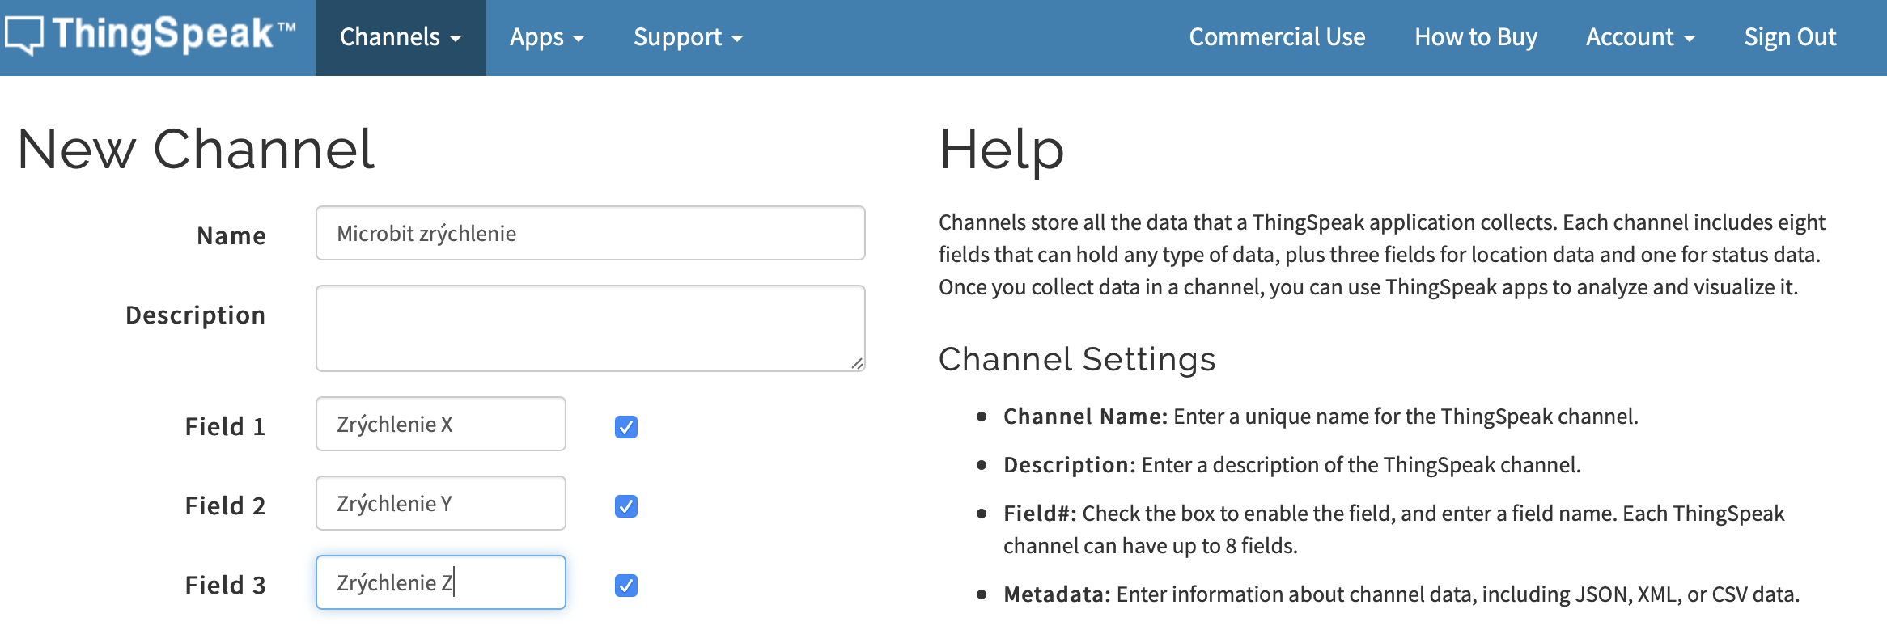
Task: Click the ThingSpeak logo icon
Action: pos(24,36)
